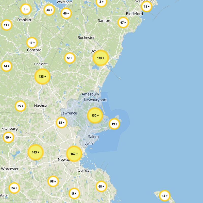This screenshot has height=203, width=203.
Task: Open the 11 + cluster west of Franklin
Action: [x=7, y=25]
